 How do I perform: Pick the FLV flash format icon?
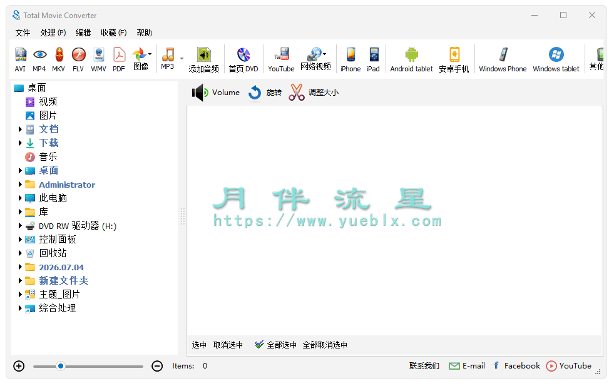(x=78, y=59)
